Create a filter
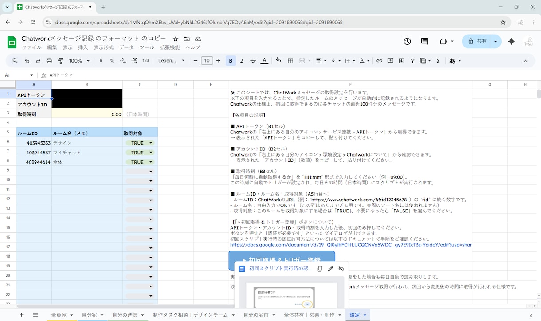The width and height of the screenshot is (541, 321). coord(412,61)
